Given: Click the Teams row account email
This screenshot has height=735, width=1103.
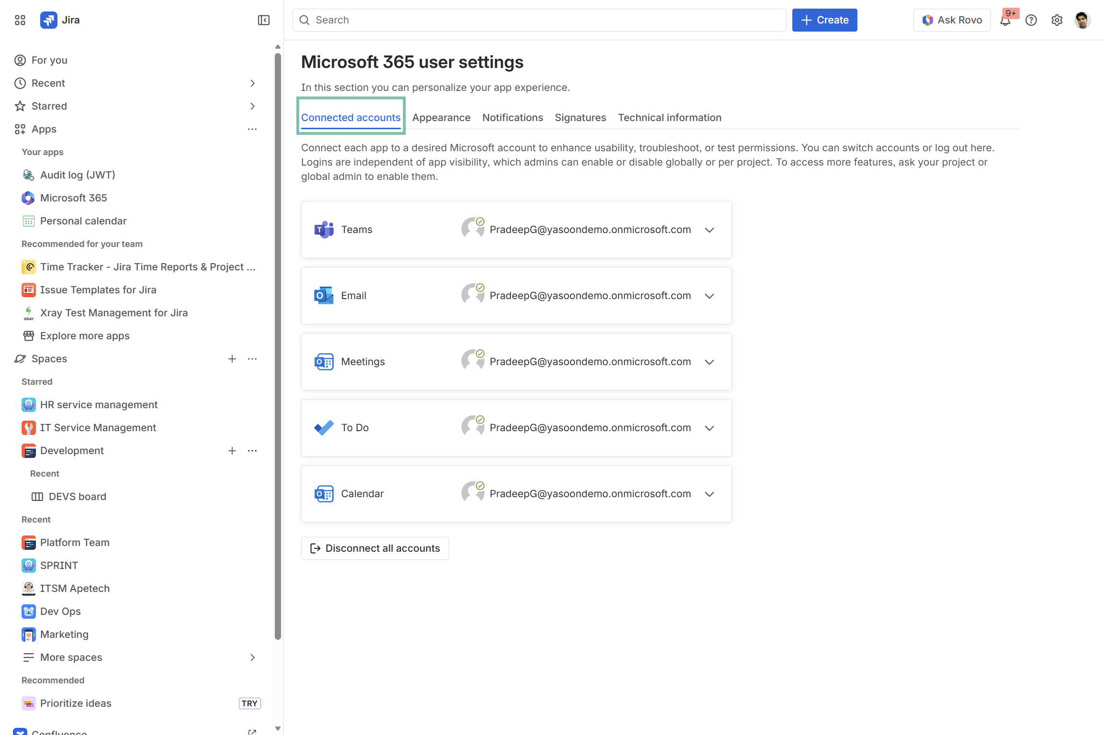Looking at the screenshot, I should pos(590,230).
